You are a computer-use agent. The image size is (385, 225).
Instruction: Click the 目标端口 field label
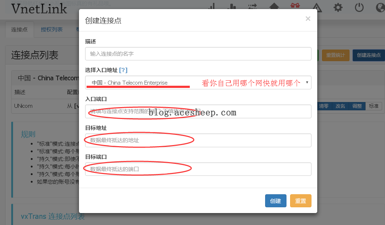(96, 157)
